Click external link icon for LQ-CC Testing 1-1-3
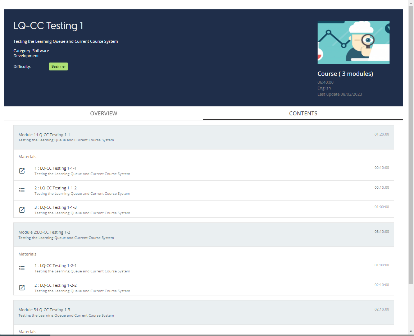 pyautogui.click(x=22, y=210)
